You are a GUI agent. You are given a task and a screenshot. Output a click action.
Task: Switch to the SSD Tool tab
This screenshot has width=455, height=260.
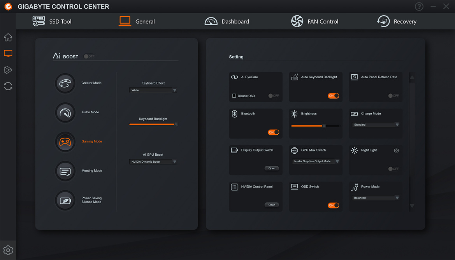click(x=52, y=21)
